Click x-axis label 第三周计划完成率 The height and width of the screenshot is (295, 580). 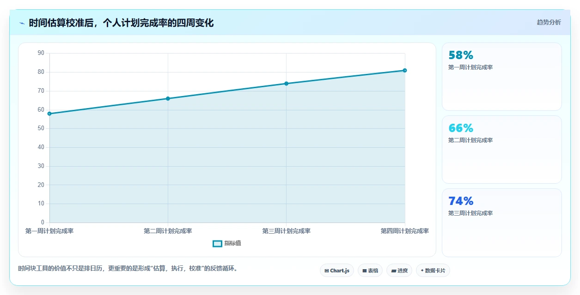coord(286,231)
